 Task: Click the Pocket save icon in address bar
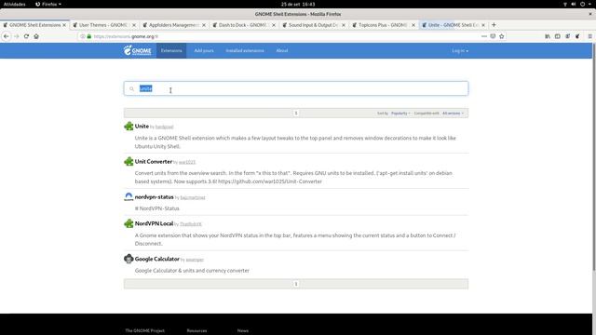(493, 36)
